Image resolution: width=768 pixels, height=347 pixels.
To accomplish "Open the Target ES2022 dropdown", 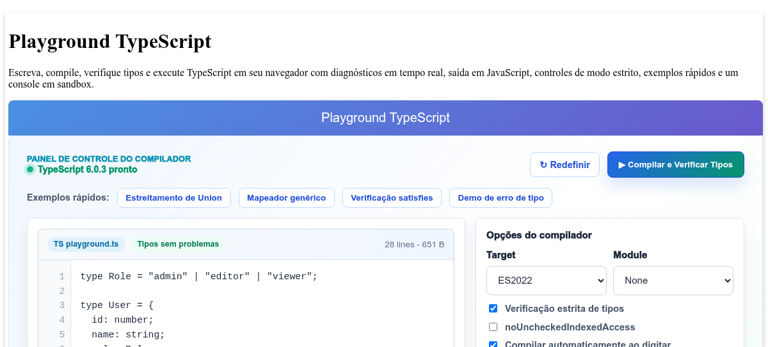I will [547, 281].
